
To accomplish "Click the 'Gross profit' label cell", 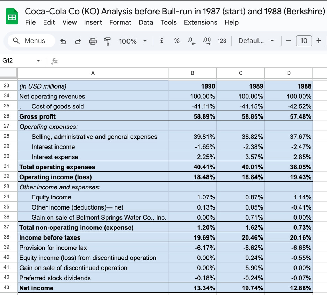I will click(93, 116).
